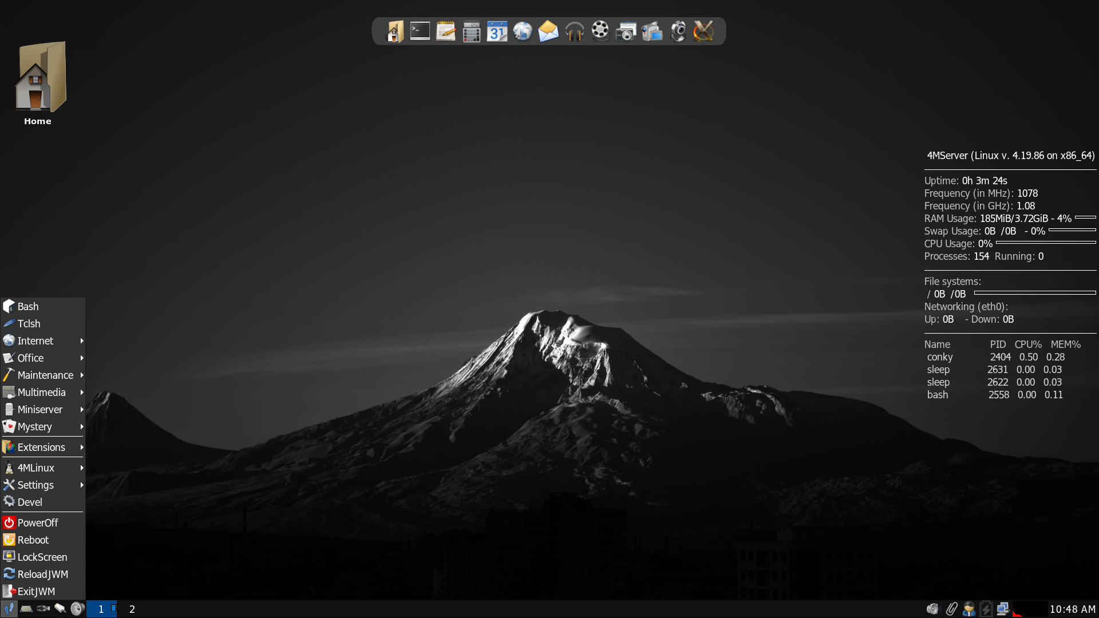Click the 10:48 AM clock

point(1072,609)
